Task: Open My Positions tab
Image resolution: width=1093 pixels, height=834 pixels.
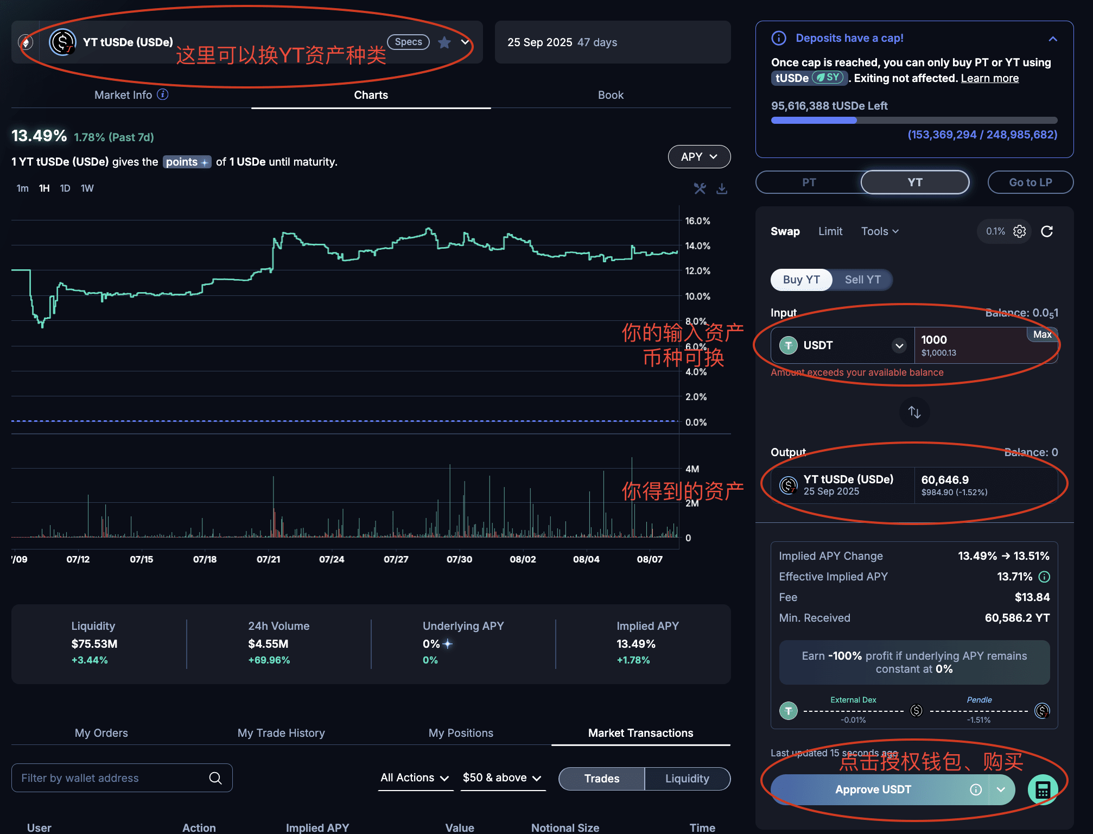Action: tap(461, 733)
